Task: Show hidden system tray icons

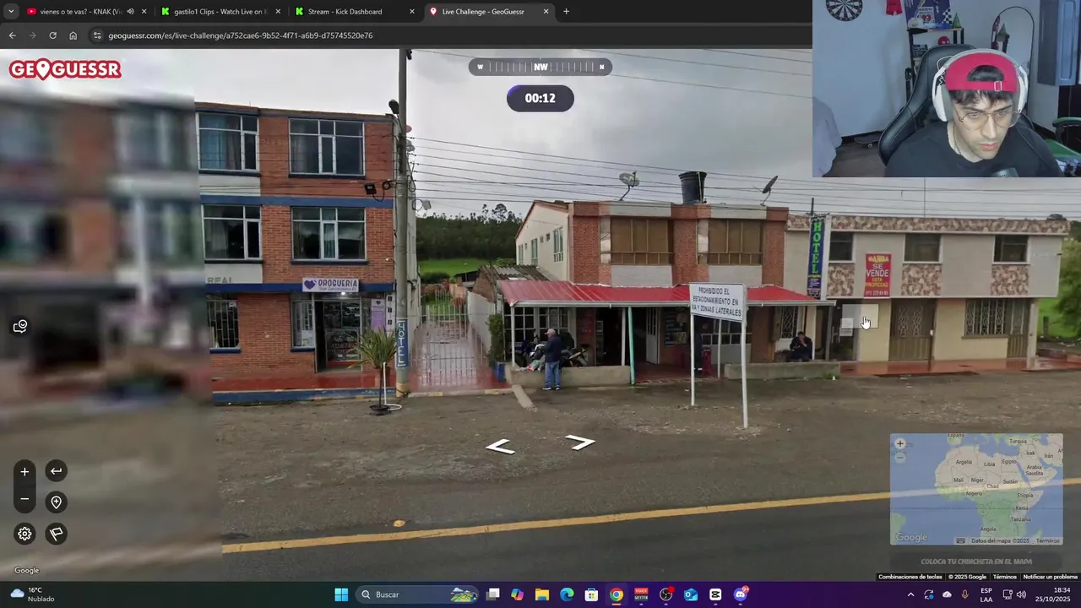Action: point(910,594)
